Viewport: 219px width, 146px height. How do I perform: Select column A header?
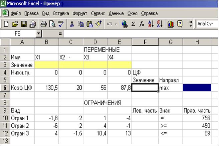22,42
